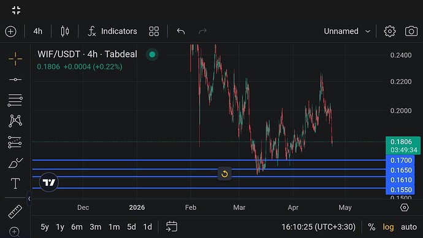Select the lowest blue line at 0.1550
The height and width of the screenshot is (238, 423).
pos(209,188)
